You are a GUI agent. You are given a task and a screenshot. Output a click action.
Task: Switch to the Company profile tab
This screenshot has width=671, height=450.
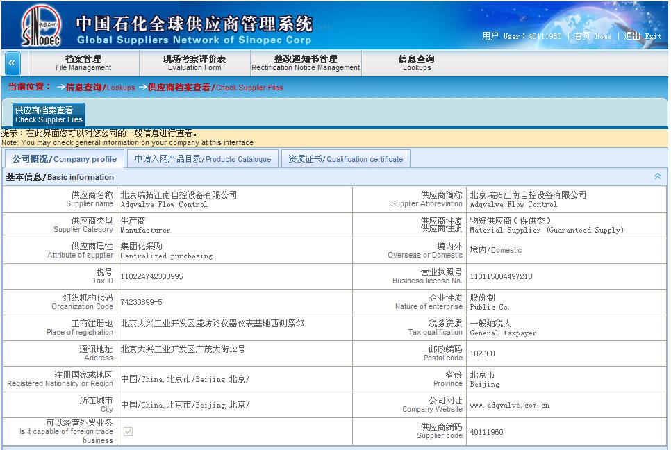tap(64, 159)
